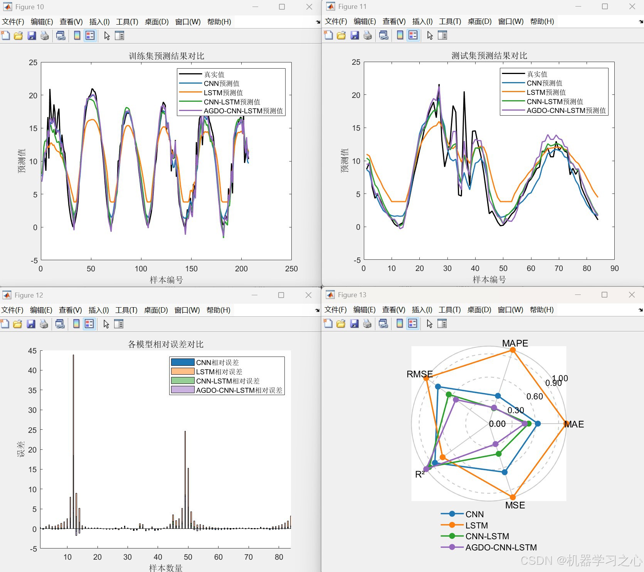Viewport: 644px width, 572px height.
Task: Click the printer icon in Figure 13
Action: coord(367,324)
